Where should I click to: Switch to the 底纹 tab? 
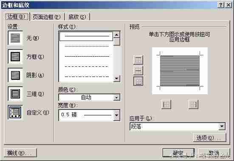[77, 17]
